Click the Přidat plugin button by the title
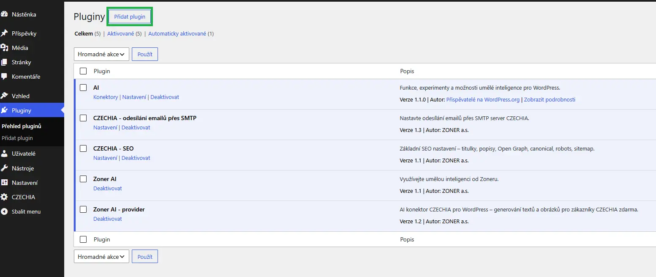The image size is (656, 277). tap(130, 16)
